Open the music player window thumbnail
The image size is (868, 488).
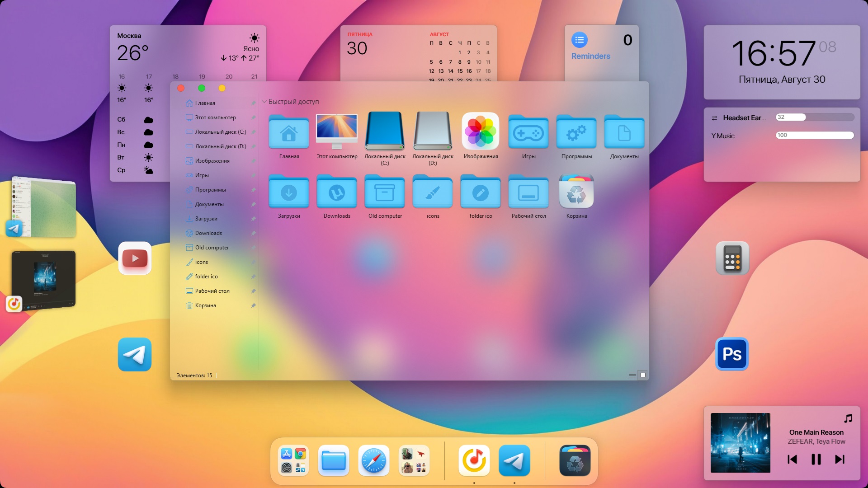43,280
